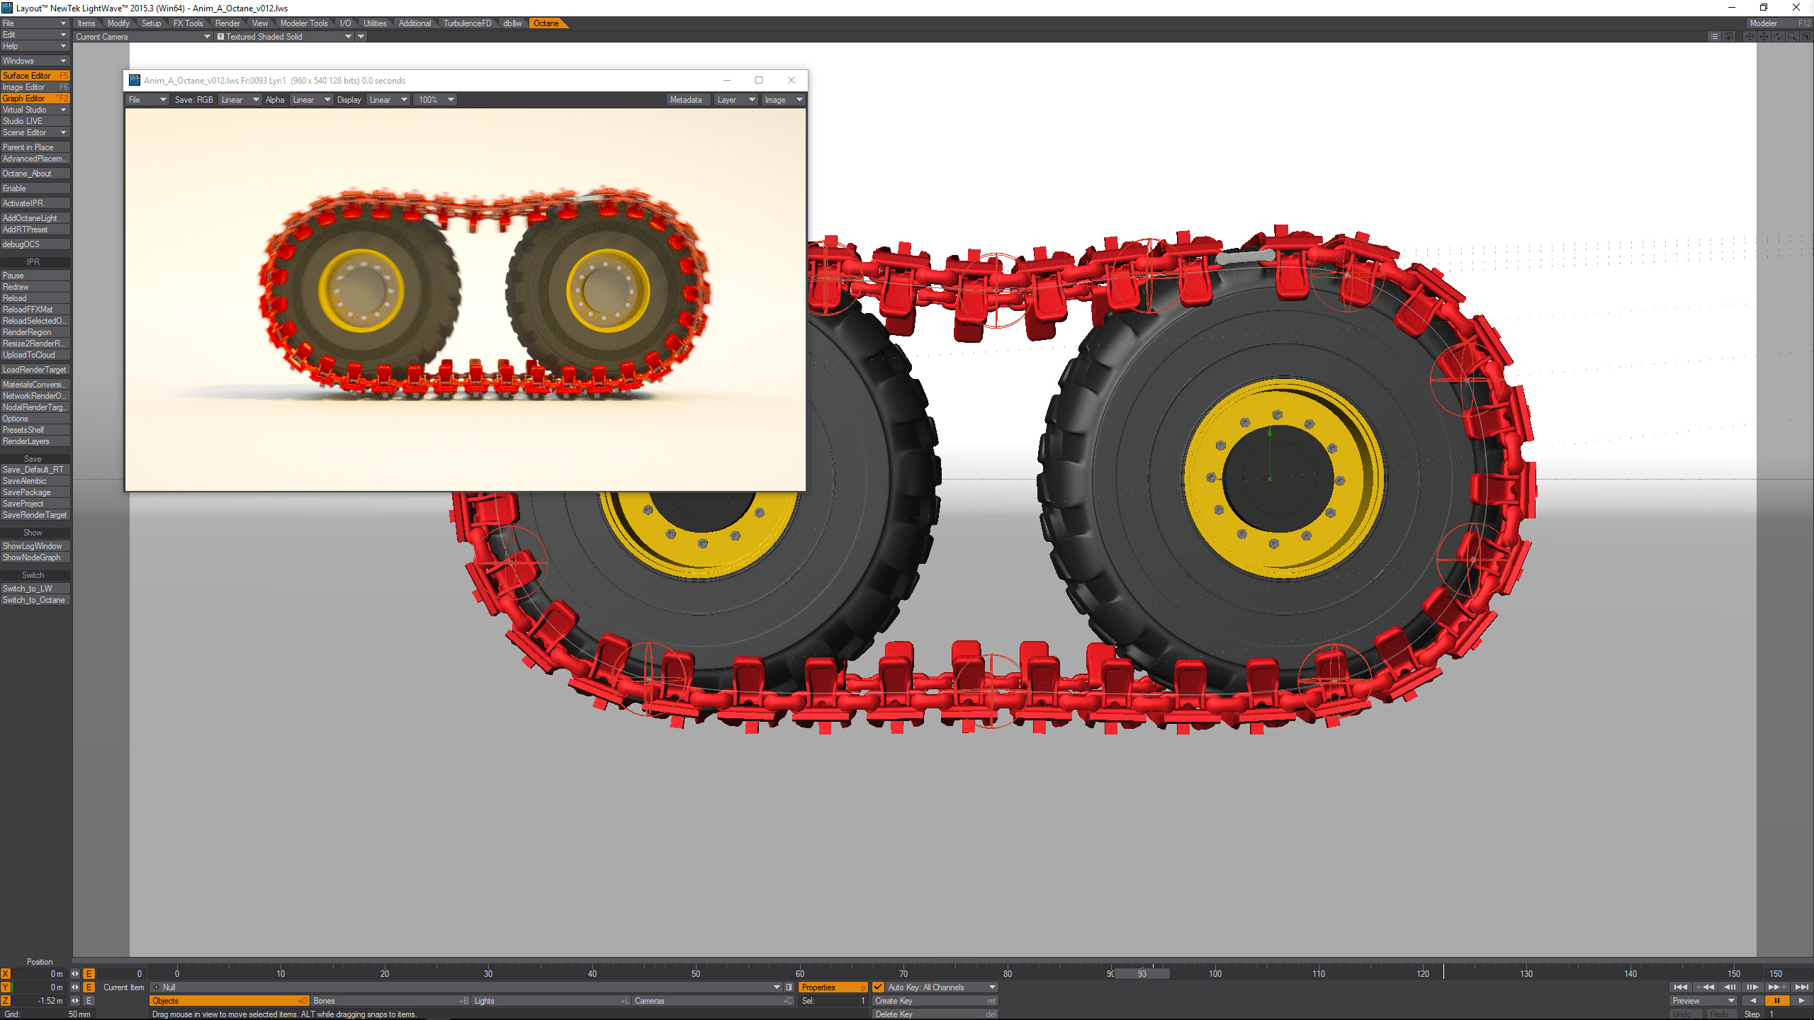Toggle Auto Key checkbox

878,987
